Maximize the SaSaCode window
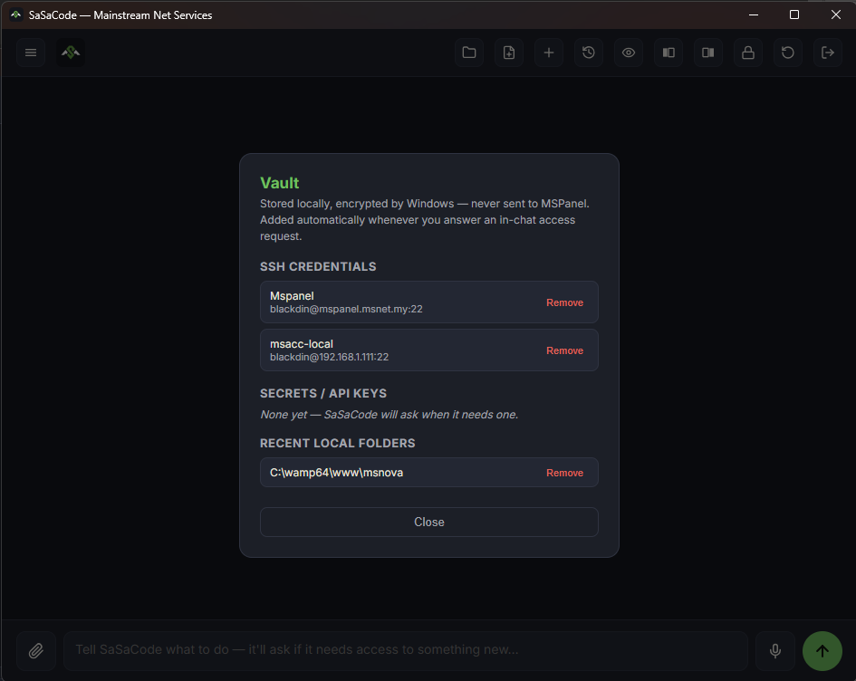This screenshot has width=856, height=681. [x=794, y=14]
